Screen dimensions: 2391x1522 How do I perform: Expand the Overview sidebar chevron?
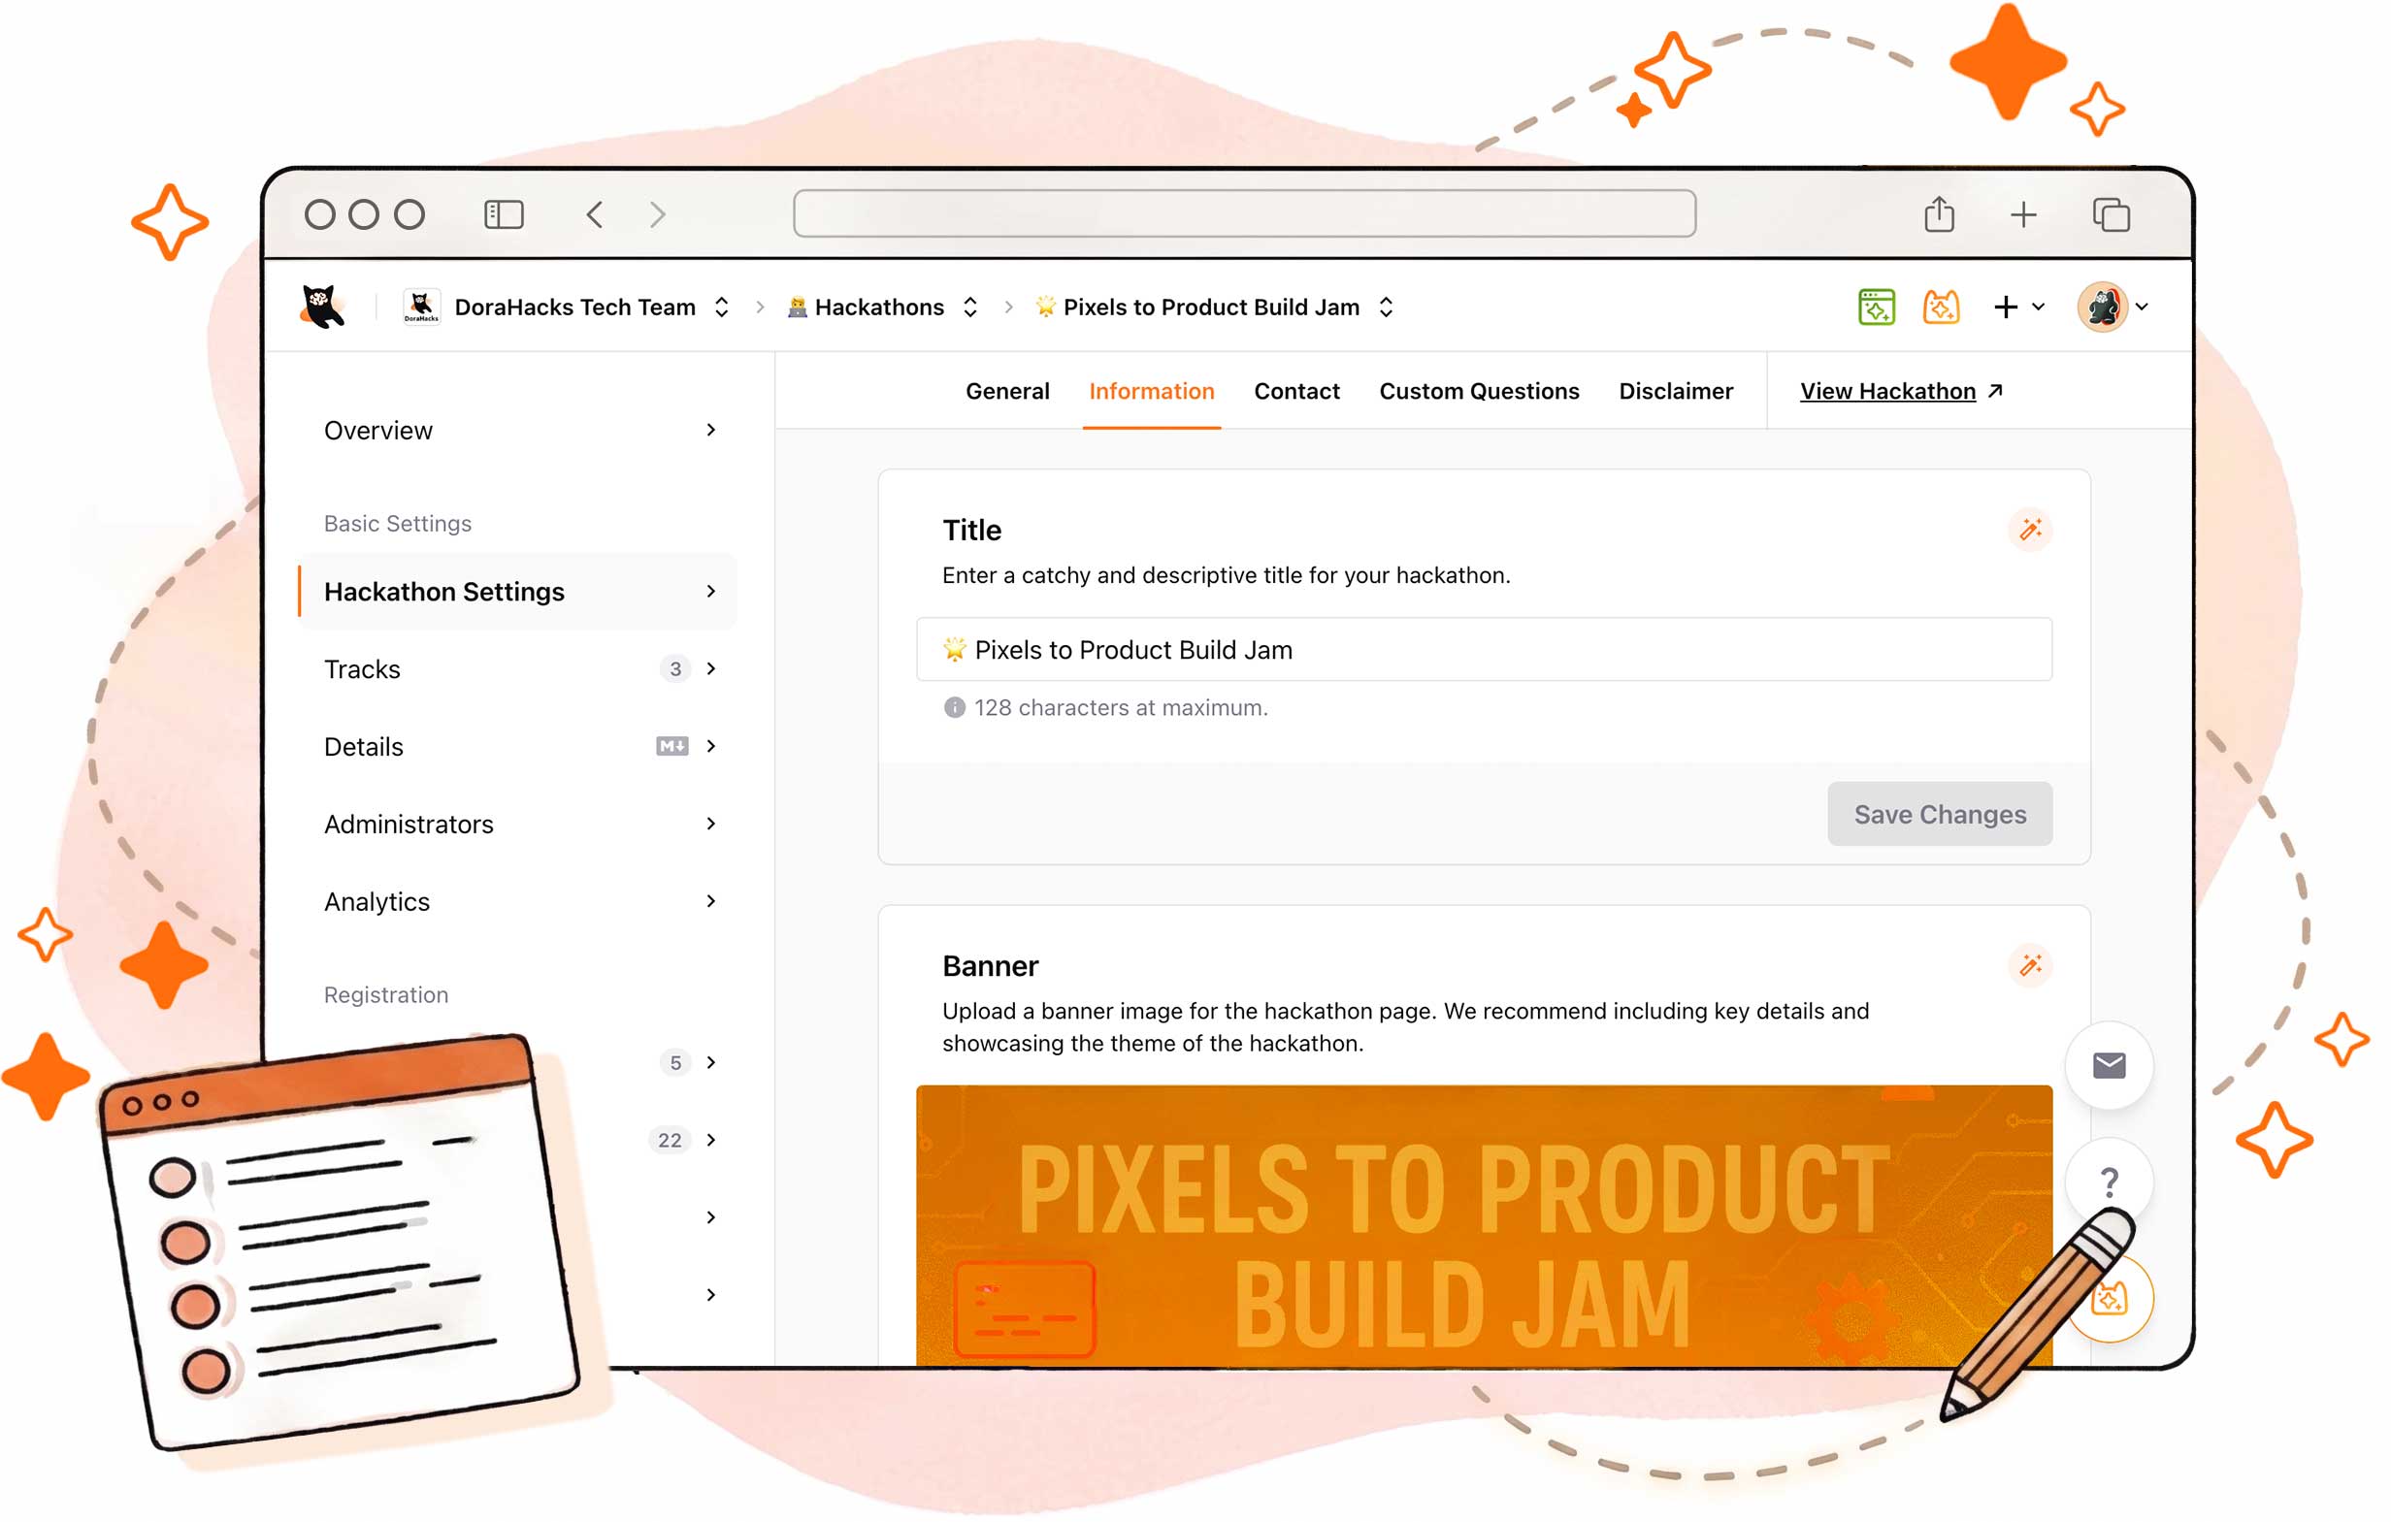pyautogui.click(x=711, y=430)
